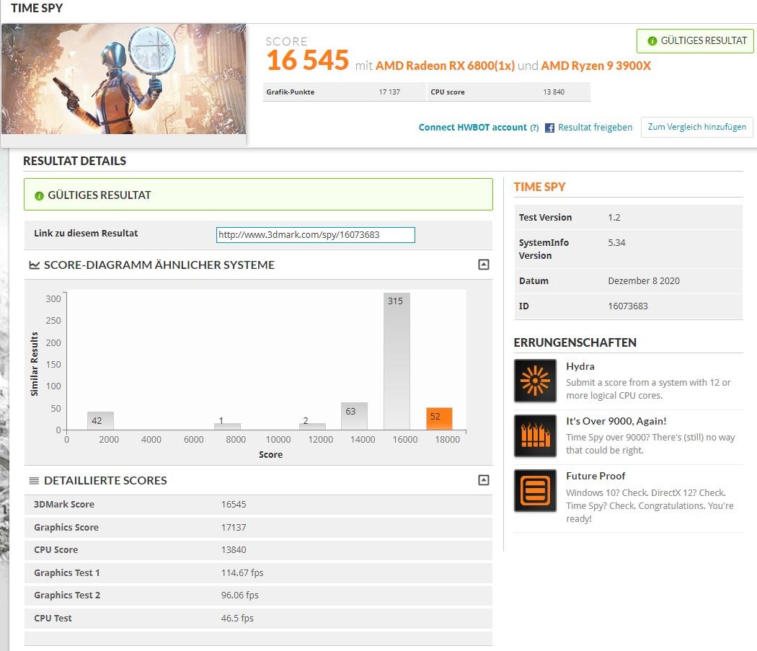Click Grafik-Punkte value 17 137

(389, 92)
